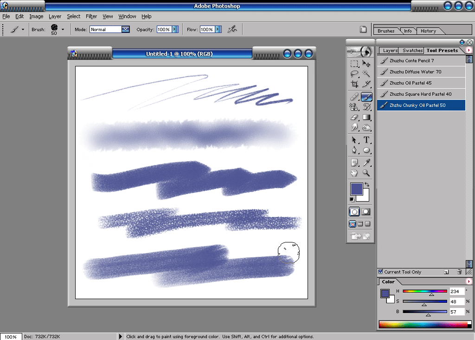Select the Dodge tool
475x340 pixels.
366,127
